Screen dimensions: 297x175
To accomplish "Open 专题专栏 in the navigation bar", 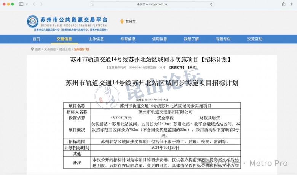I will point(223,39).
